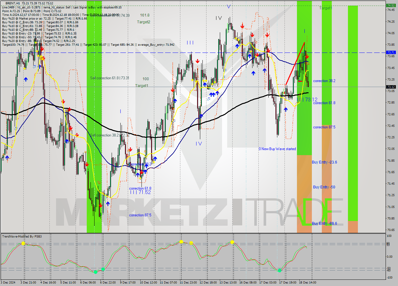Click the red diagonal trend line
The image size is (398, 286).
point(295,63)
